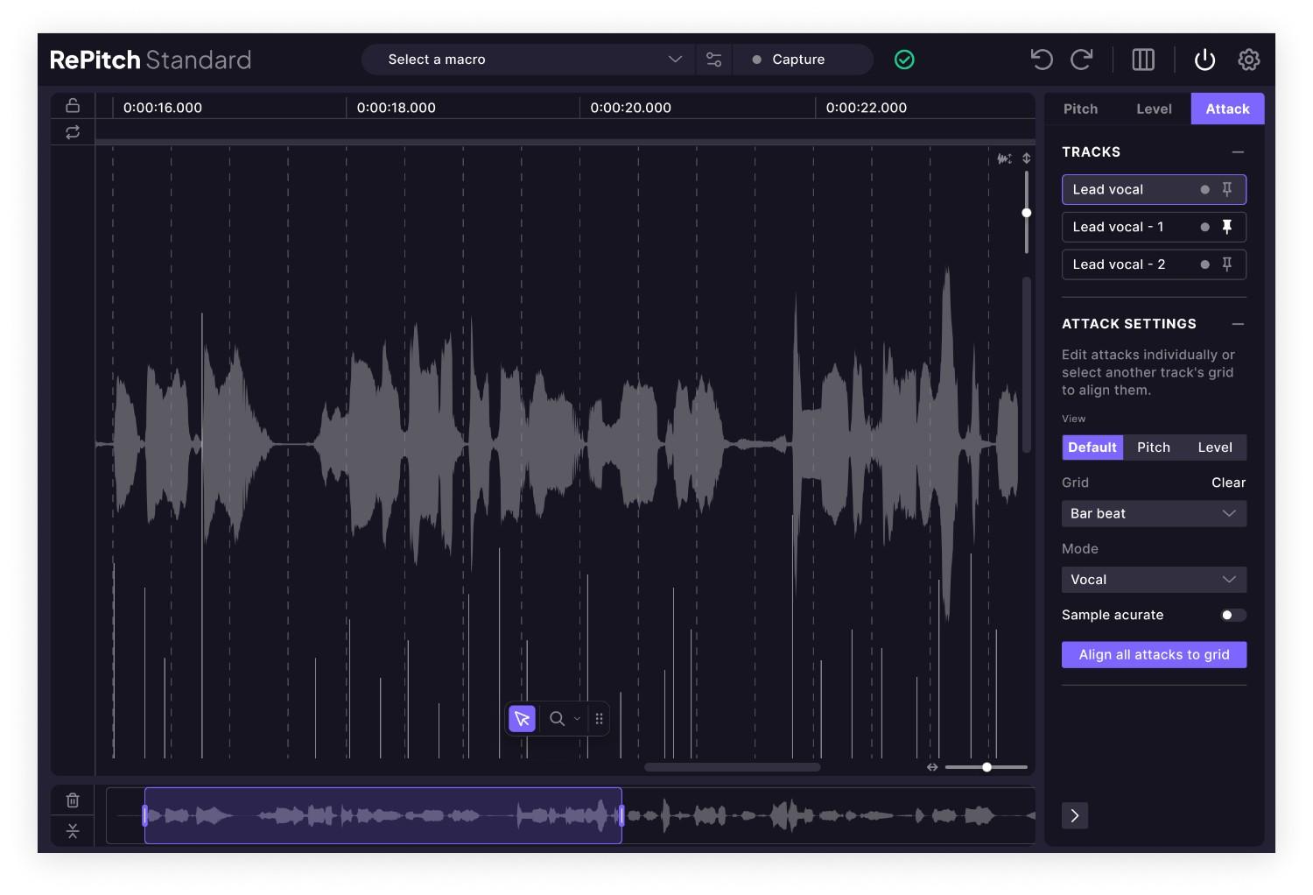Expand the Bar beat grid dropdown
This screenshot has height=895, width=1313.
point(1153,513)
